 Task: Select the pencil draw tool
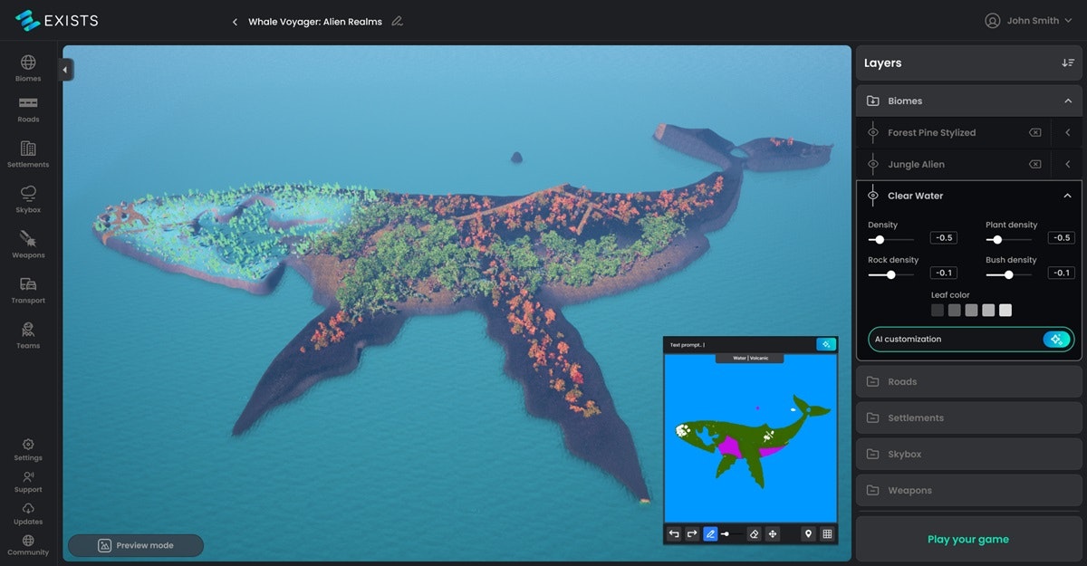coord(710,534)
